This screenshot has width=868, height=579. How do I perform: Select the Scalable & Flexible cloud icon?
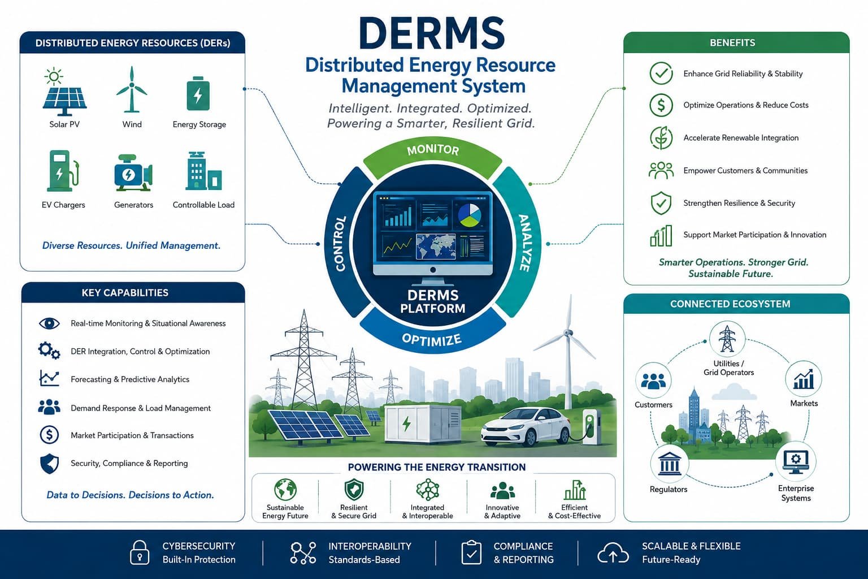[x=613, y=553]
